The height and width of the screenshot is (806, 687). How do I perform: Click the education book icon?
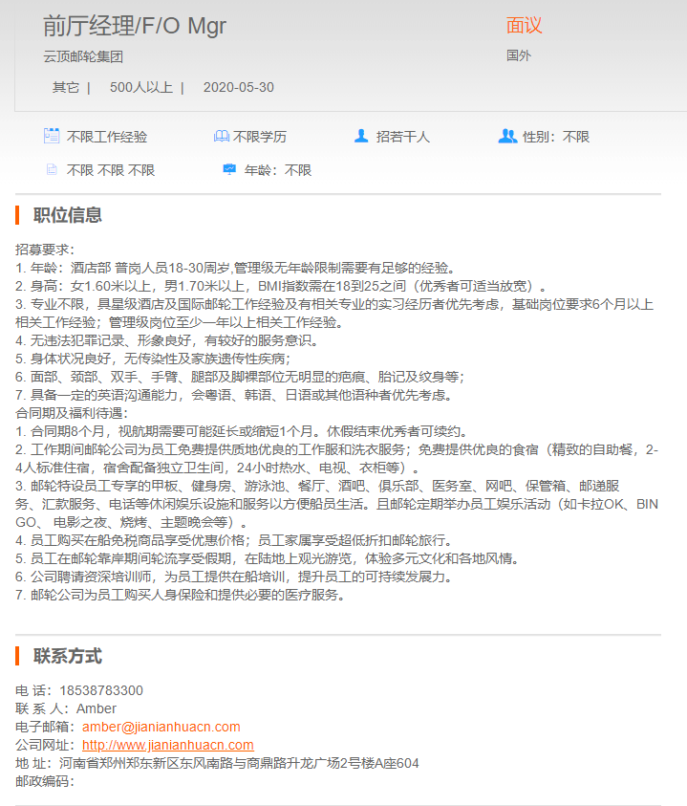[x=222, y=137]
